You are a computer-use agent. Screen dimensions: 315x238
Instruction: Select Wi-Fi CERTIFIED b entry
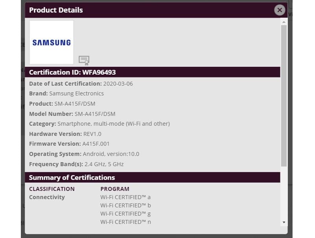coord(126,205)
